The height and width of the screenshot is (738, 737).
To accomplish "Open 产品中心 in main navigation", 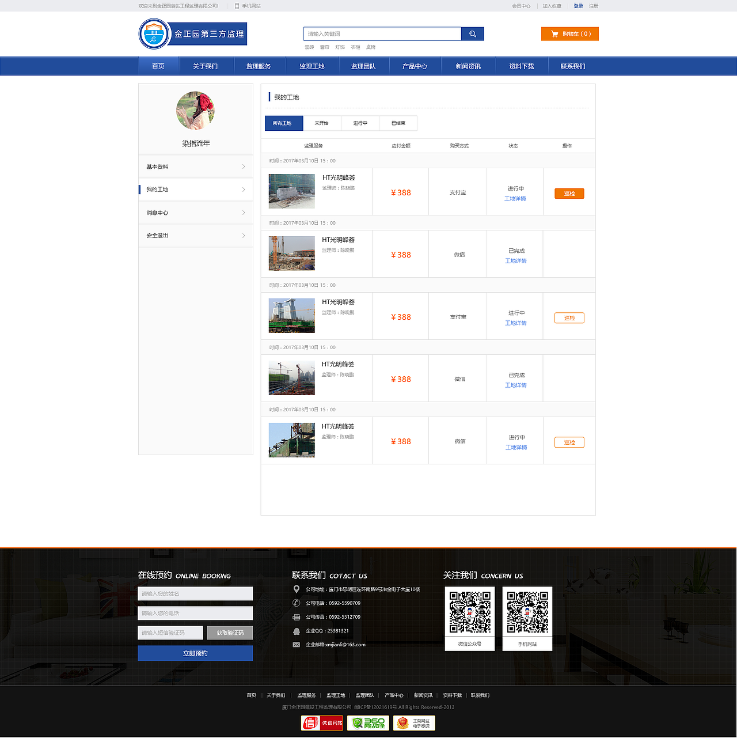I will pyautogui.click(x=415, y=66).
